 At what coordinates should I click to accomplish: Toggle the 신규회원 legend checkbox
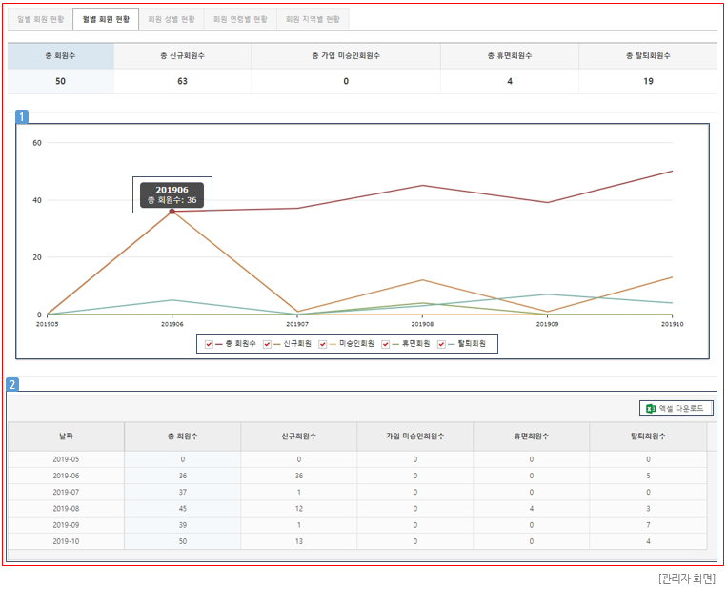click(267, 344)
